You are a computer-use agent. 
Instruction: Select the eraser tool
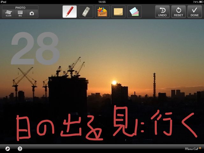[86, 11]
